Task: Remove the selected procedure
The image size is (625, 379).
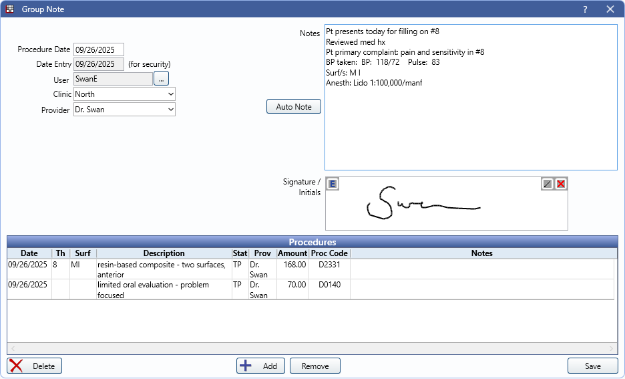Action: [315, 366]
